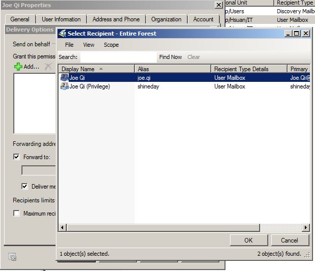Toggle the Deliver message checkbox

pos(24,186)
